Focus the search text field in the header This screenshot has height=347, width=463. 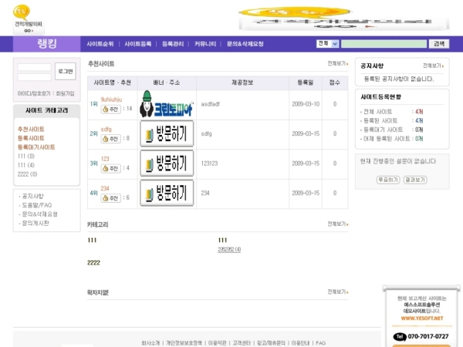click(384, 45)
